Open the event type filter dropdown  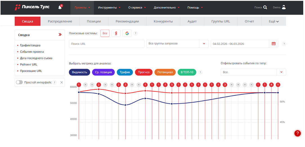click(x=281, y=72)
